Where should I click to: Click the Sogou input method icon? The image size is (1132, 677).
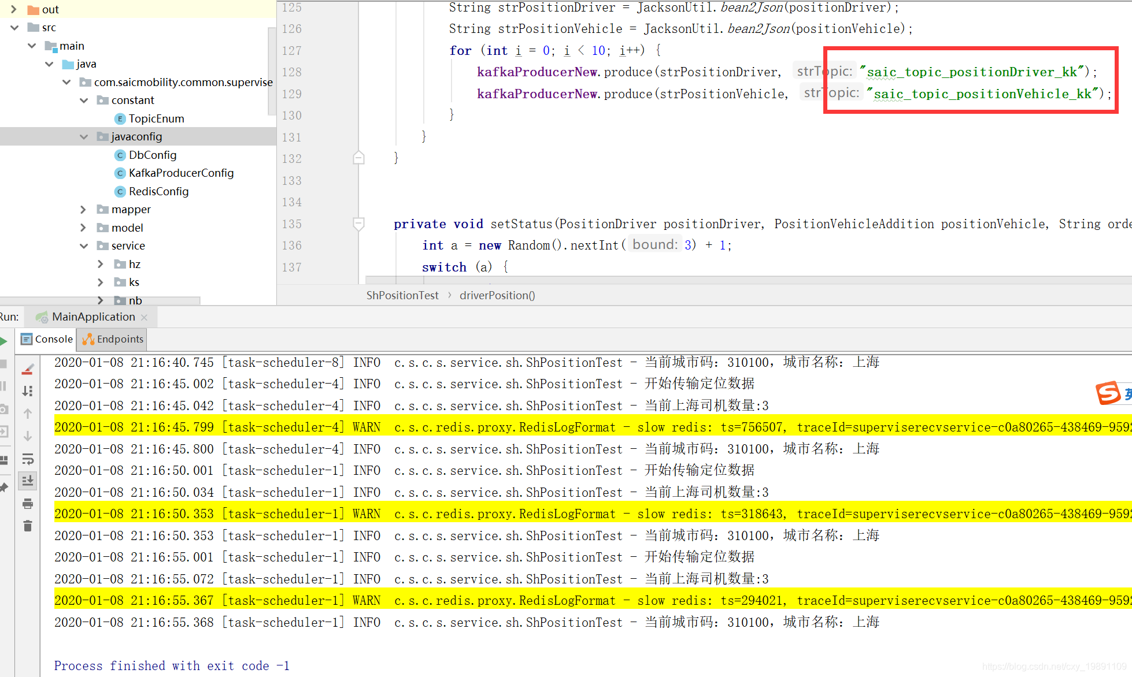[1109, 393]
